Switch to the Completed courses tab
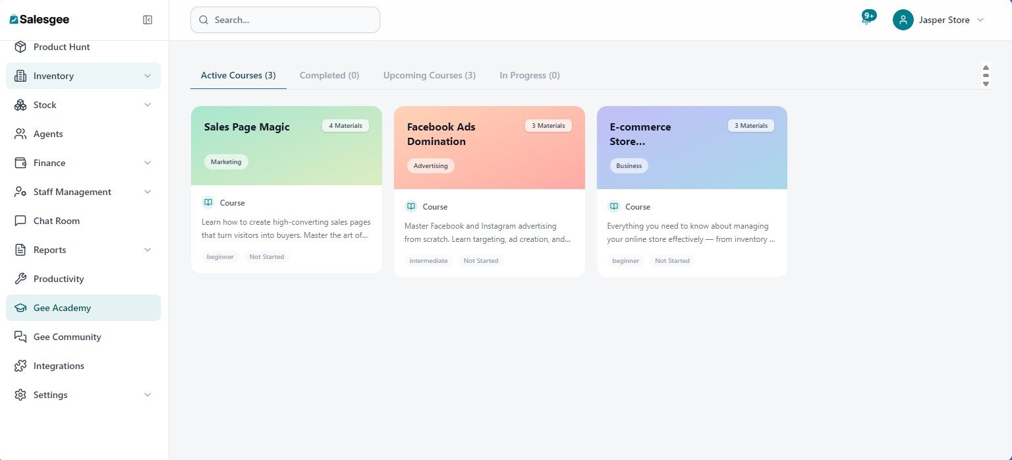This screenshot has width=1012, height=460. (x=329, y=75)
